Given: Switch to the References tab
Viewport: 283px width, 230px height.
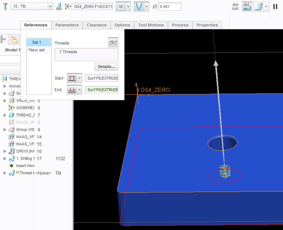Looking at the screenshot, I should pos(36,25).
